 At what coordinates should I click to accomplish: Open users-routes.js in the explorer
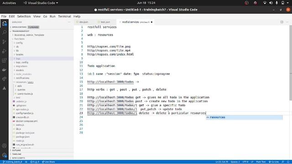click(25, 94)
